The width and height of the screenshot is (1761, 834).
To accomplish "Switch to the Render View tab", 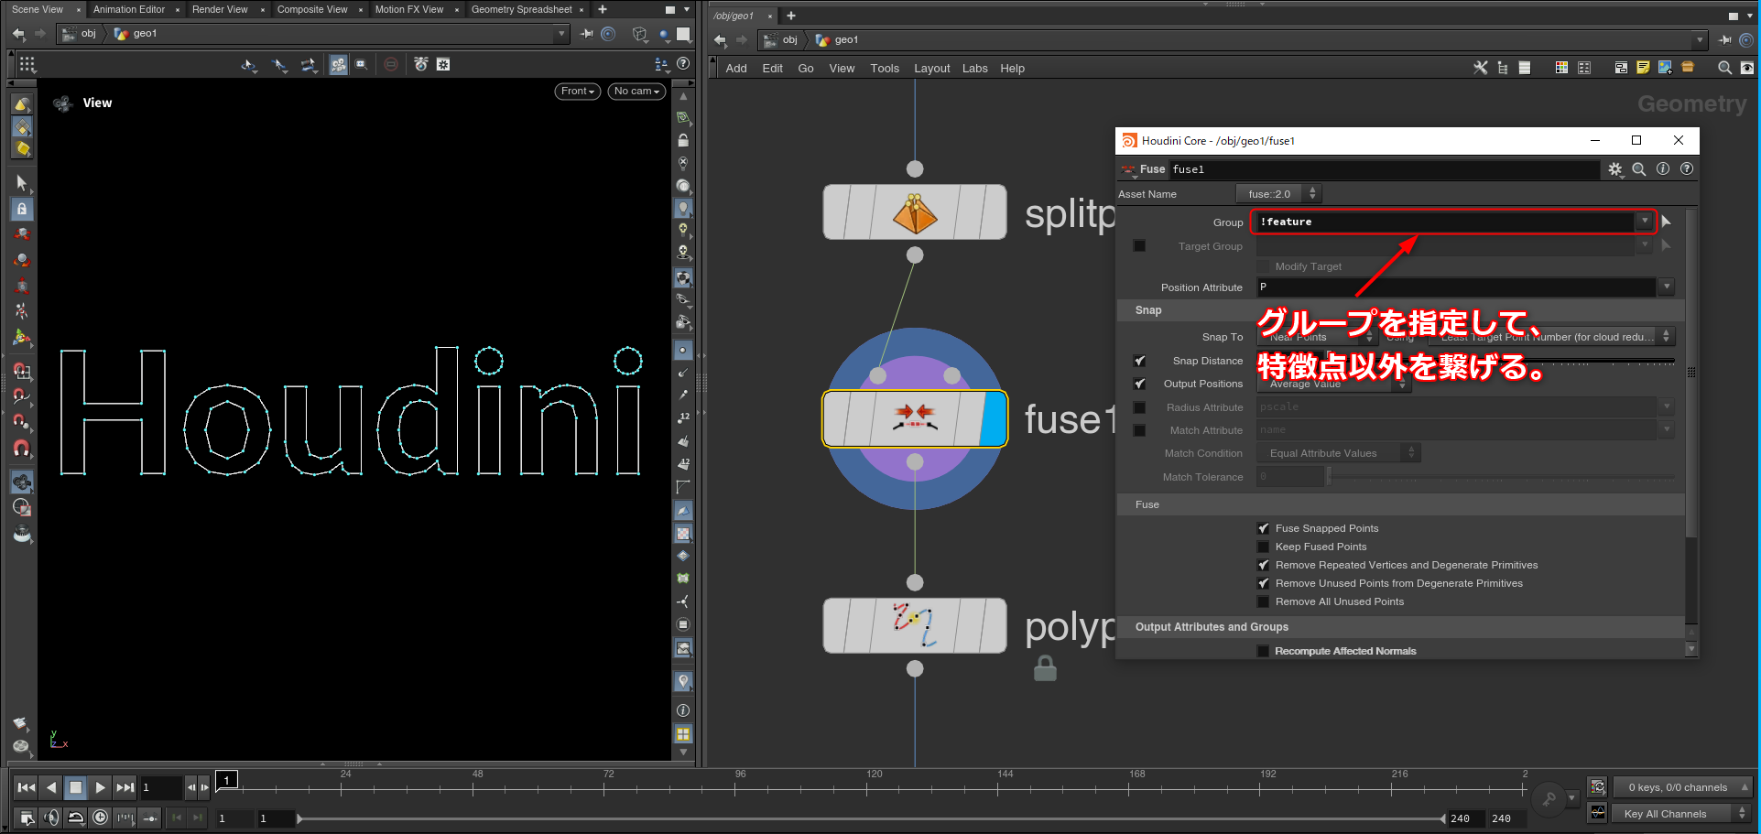I will point(220,9).
